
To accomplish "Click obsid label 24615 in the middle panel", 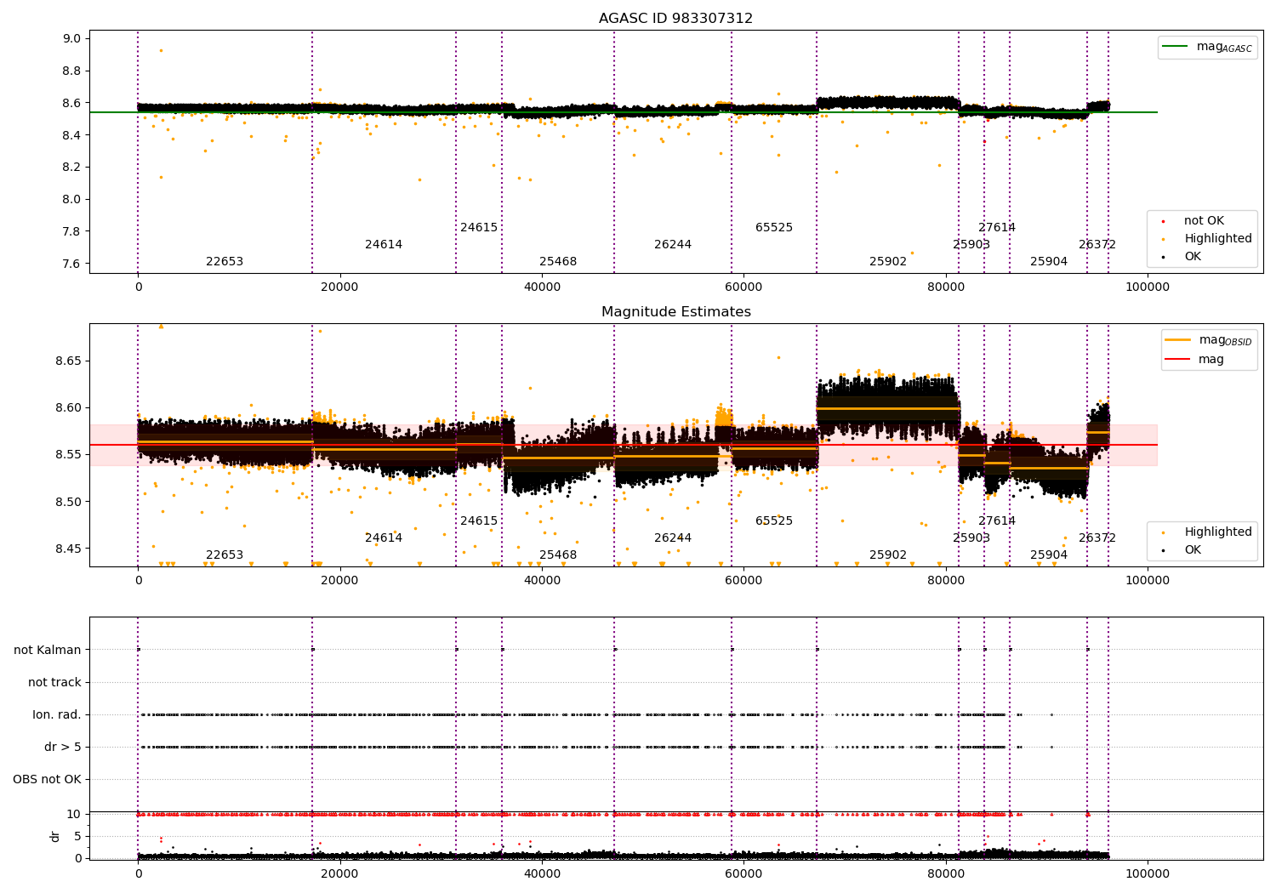I will pyautogui.click(x=479, y=521).
